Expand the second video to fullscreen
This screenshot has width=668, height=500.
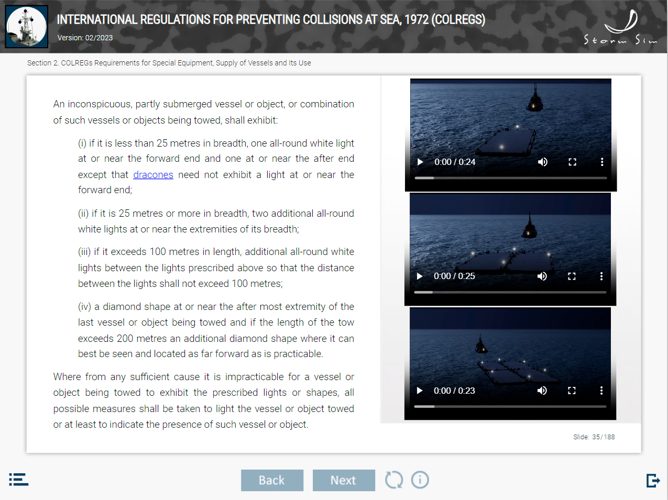point(572,276)
